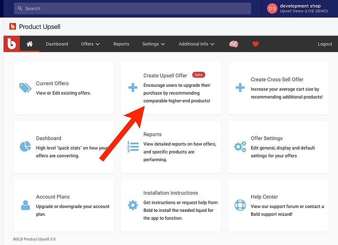Click the gears Offer Settings icon
The image size is (338, 245).
click(240, 146)
